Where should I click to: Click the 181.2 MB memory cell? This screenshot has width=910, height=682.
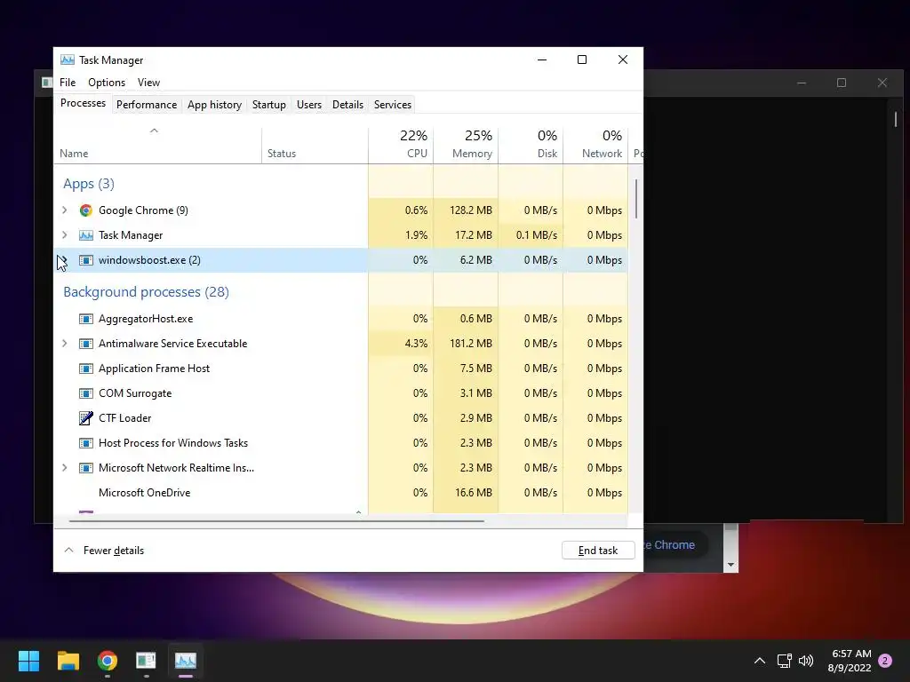466,344
